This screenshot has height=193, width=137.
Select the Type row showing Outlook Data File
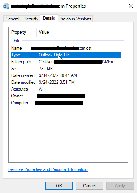pos(66,55)
